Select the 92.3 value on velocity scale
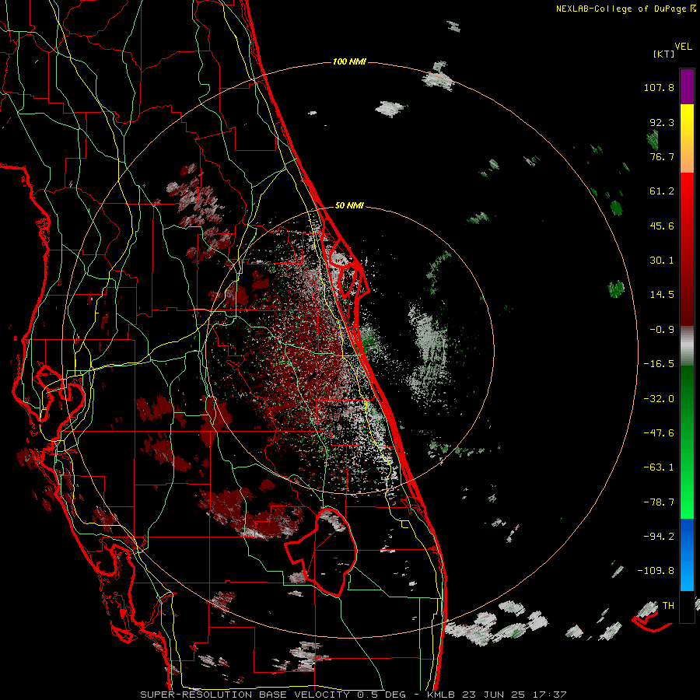The height and width of the screenshot is (700, 700). [x=662, y=122]
